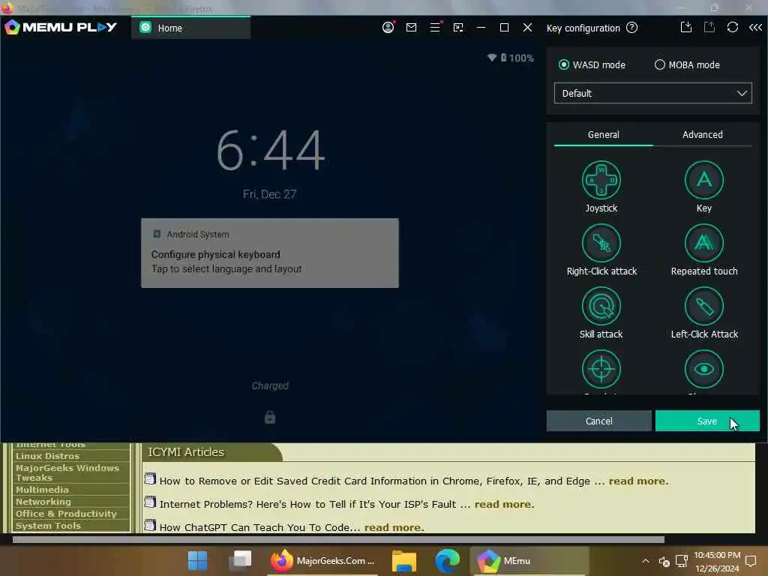Open Windows Start menu

click(x=197, y=561)
